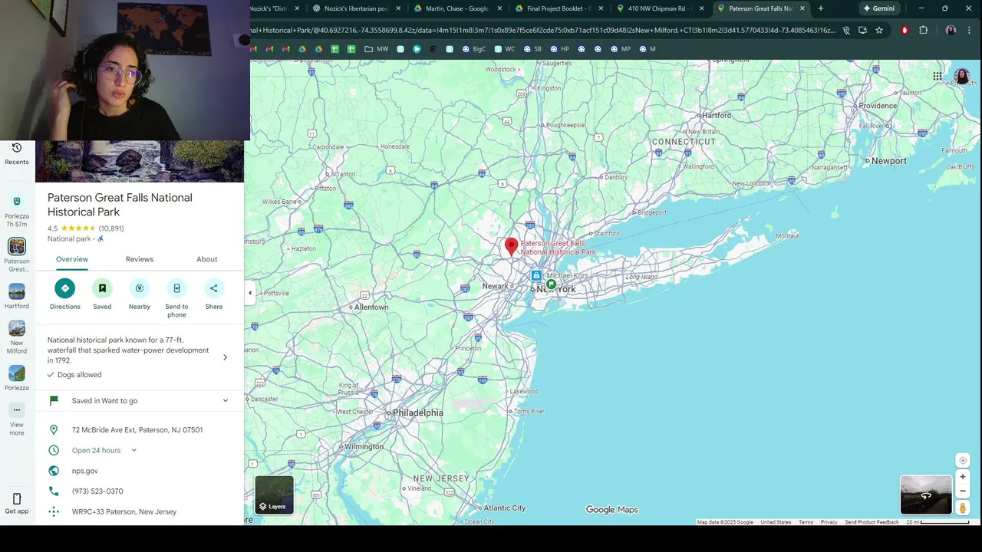Select Paterson Great side rail thumbnail
Screen dimensions: 982x552
coord(17,246)
